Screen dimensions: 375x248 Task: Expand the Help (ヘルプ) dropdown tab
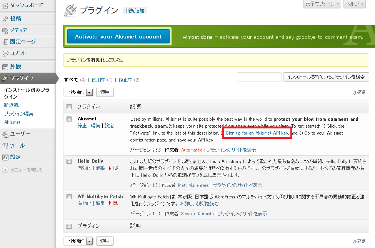[x=357, y=4]
